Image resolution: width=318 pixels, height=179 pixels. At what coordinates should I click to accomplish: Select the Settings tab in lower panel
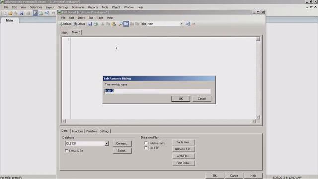[x=104, y=131]
